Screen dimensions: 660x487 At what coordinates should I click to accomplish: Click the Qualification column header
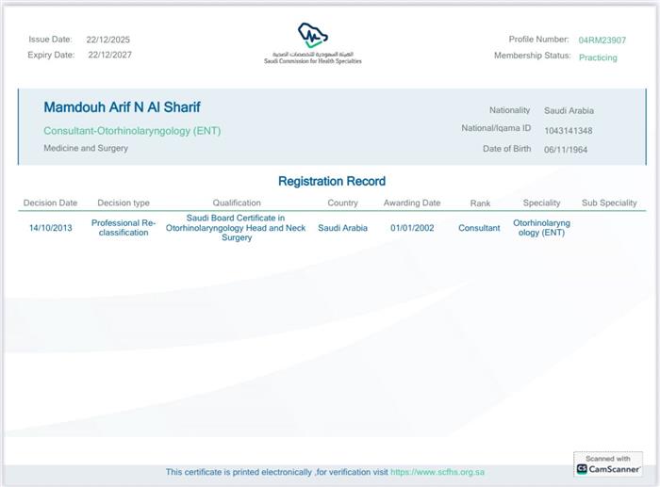(237, 203)
